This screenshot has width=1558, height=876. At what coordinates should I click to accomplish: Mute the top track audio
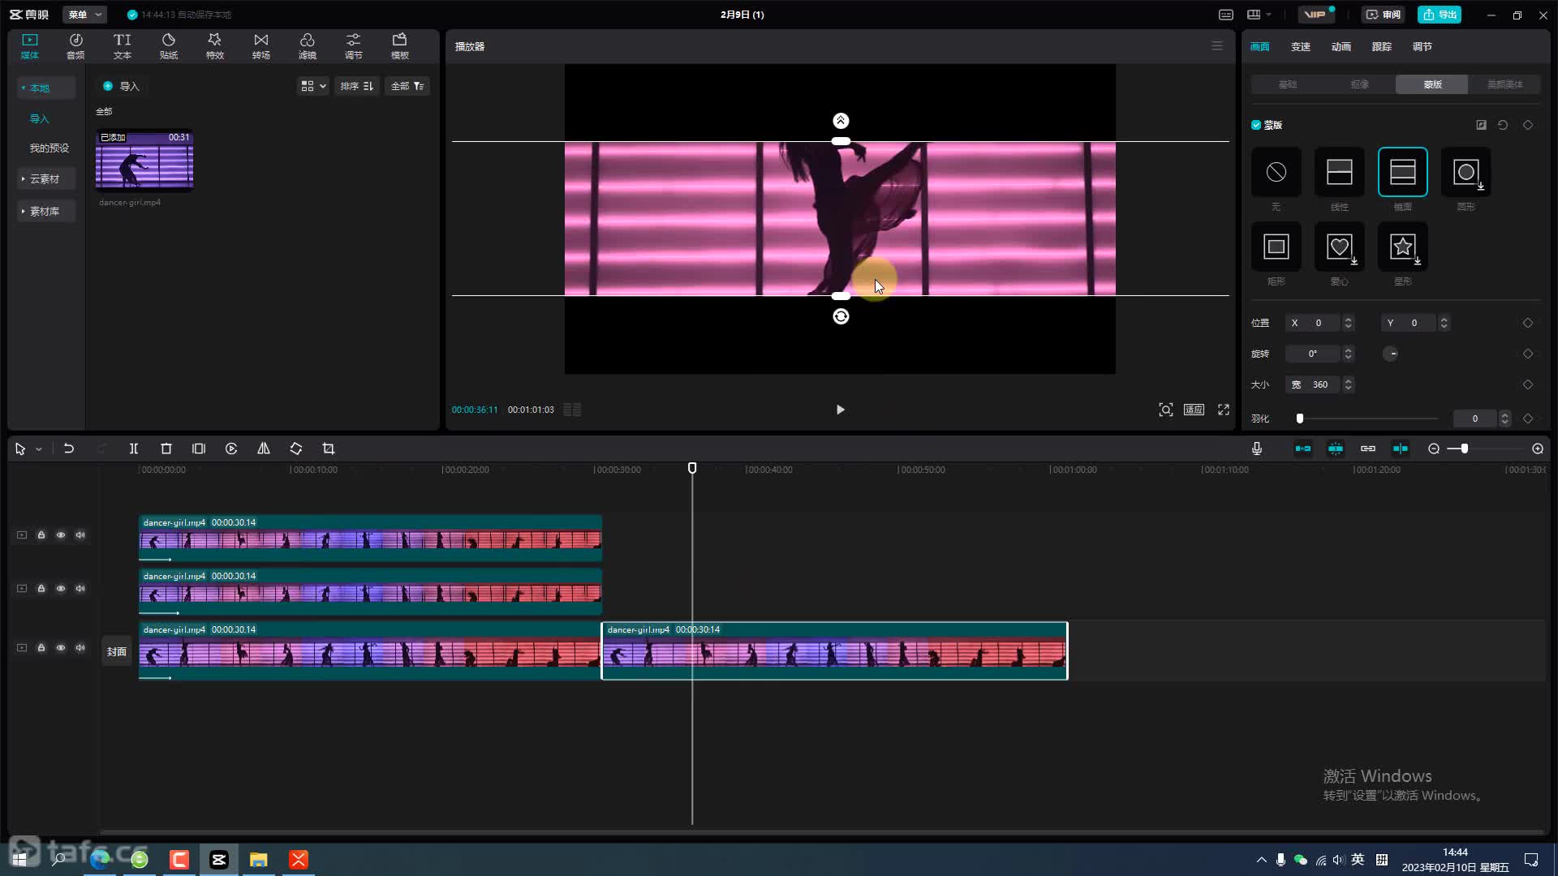click(x=80, y=535)
